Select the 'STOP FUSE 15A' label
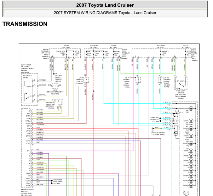213x196 pixels. 189,53
